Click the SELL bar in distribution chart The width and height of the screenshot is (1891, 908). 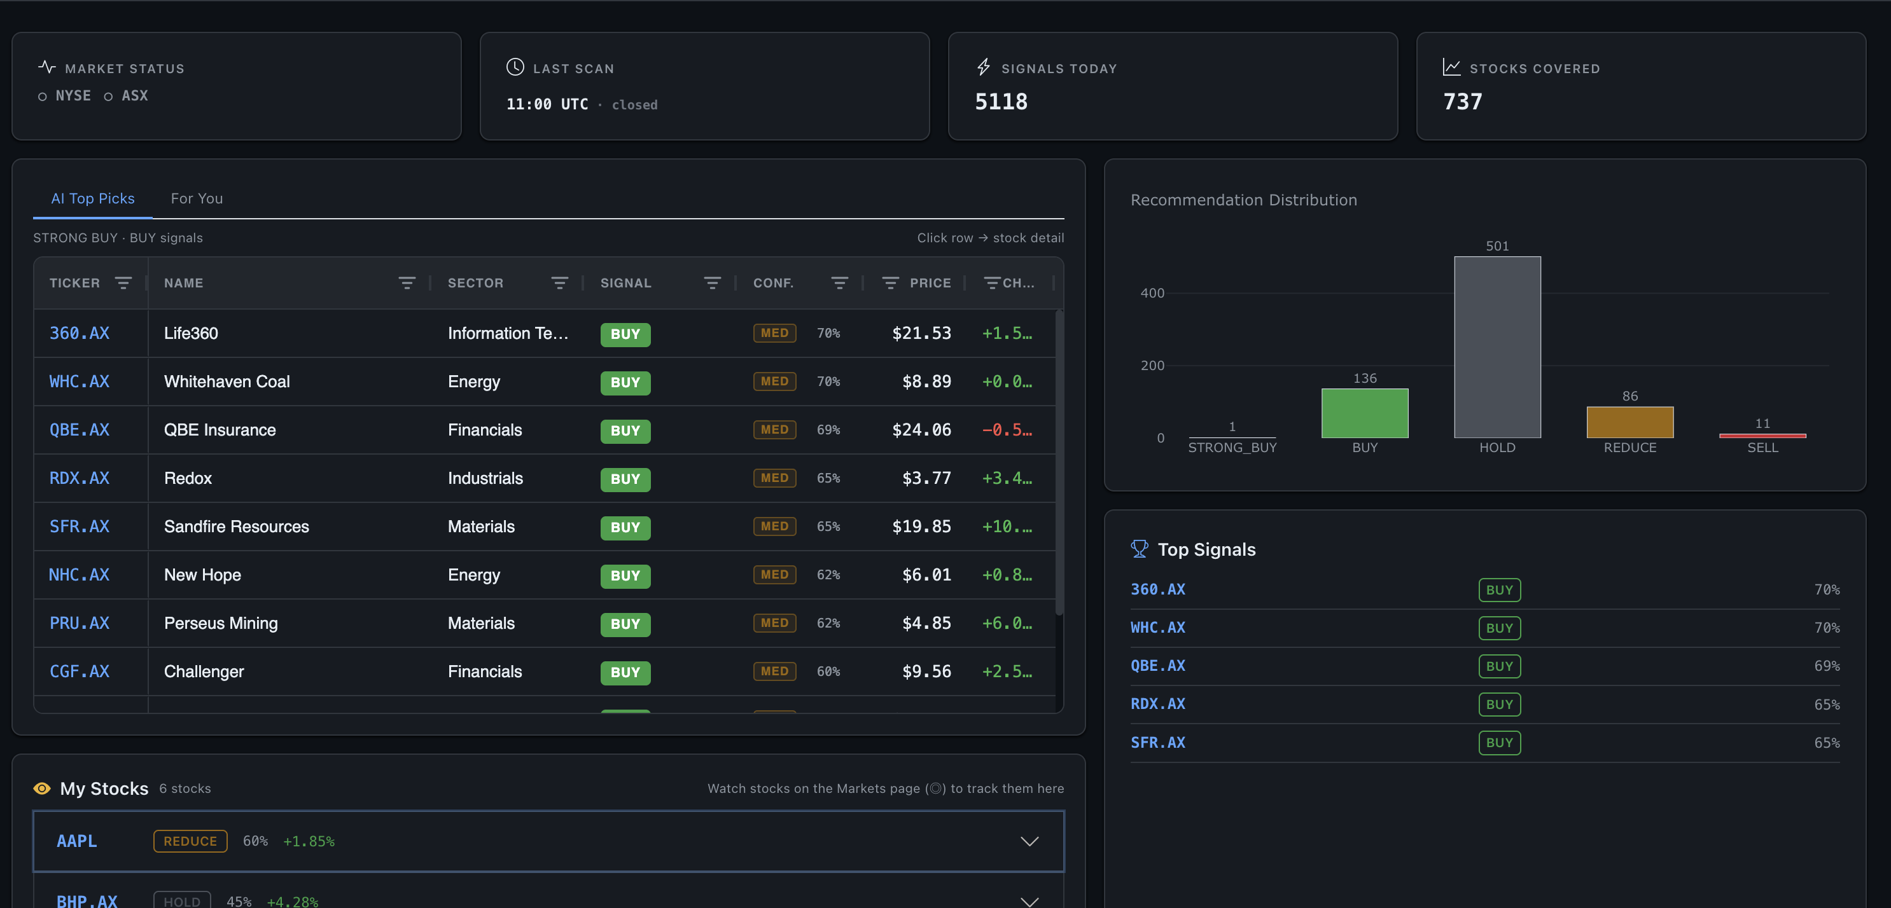pyautogui.click(x=1762, y=436)
